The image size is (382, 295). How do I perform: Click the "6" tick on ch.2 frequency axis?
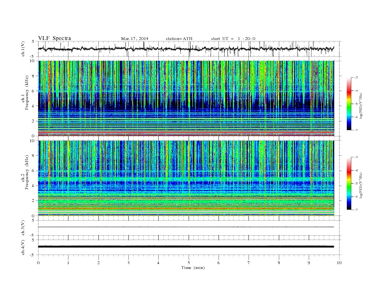coord(33,171)
